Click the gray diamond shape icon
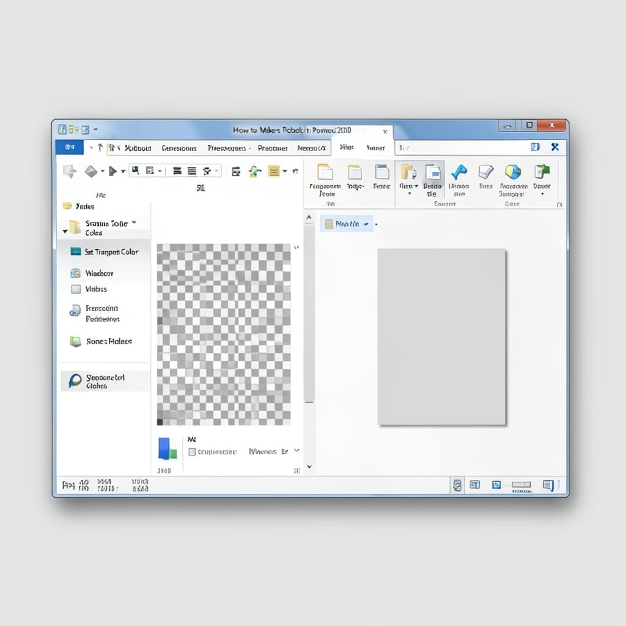This screenshot has width=626, height=626. [91, 171]
